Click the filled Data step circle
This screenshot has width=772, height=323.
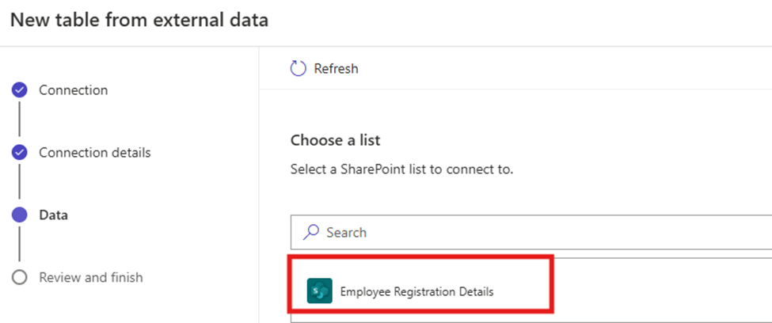pyautogui.click(x=21, y=215)
